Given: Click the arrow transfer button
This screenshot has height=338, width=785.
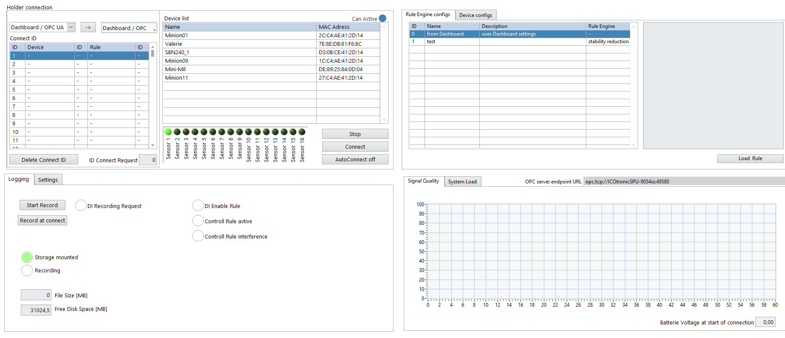Looking at the screenshot, I should [88, 27].
